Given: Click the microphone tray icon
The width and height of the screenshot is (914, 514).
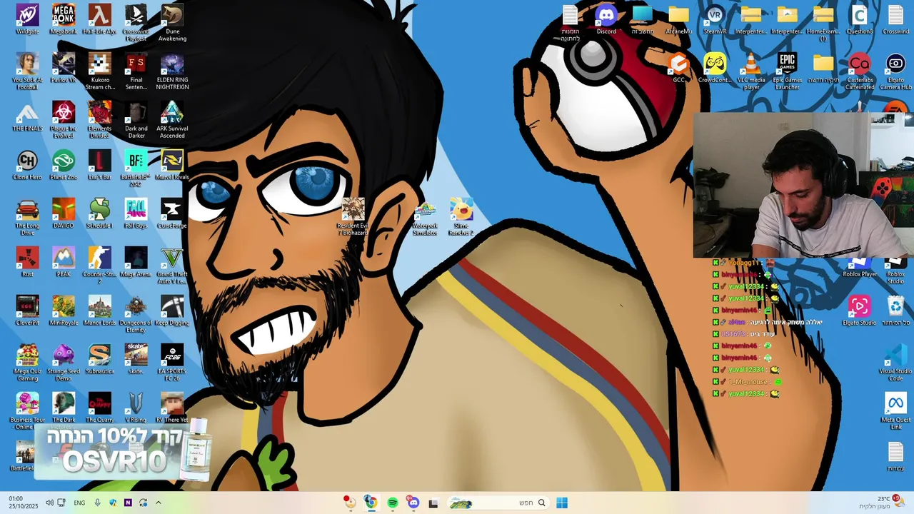Looking at the screenshot, I should [x=98, y=503].
